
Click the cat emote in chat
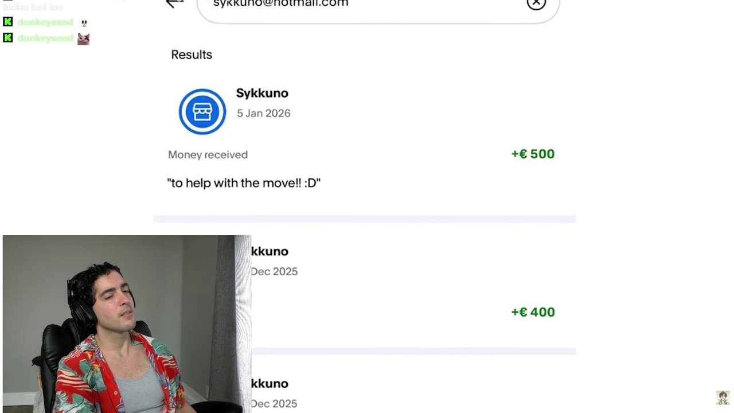84,39
